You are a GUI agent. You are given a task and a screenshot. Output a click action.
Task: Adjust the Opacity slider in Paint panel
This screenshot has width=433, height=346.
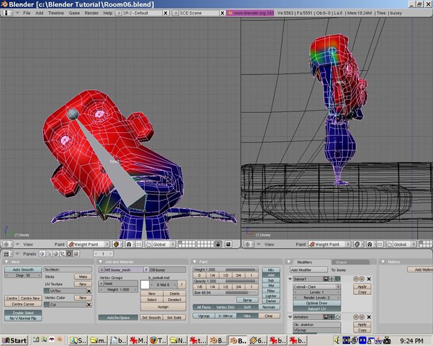225,281
